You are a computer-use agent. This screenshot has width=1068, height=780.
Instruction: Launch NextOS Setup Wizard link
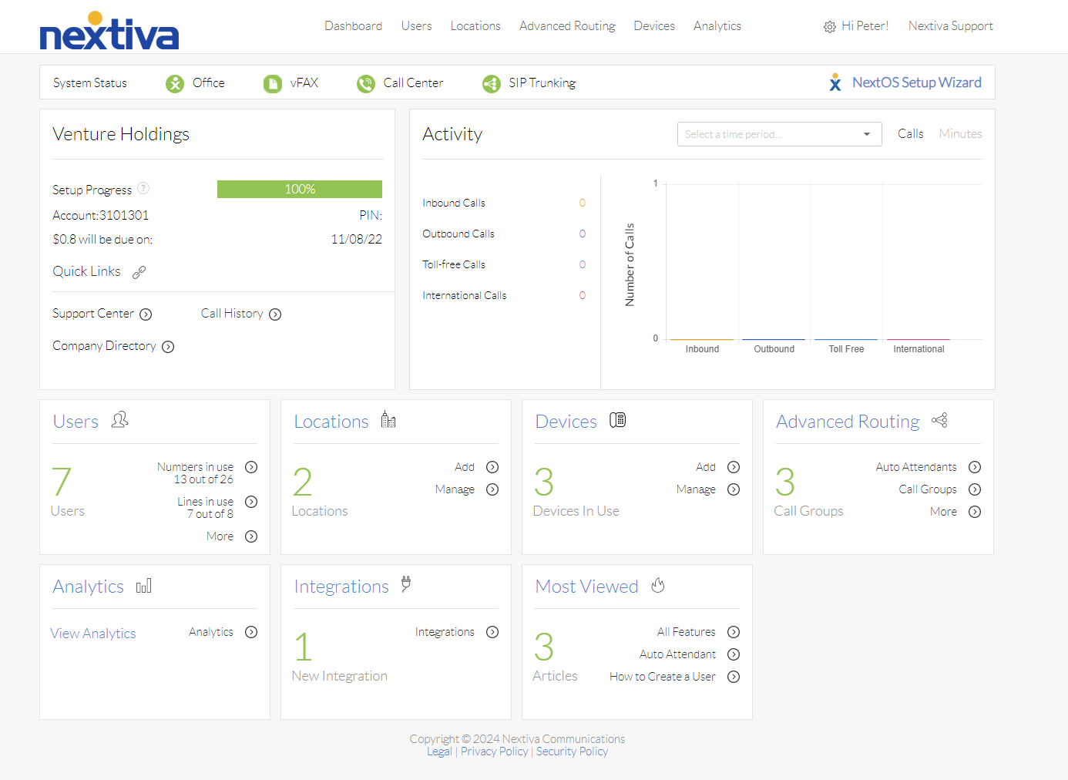pyautogui.click(x=917, y=82)
